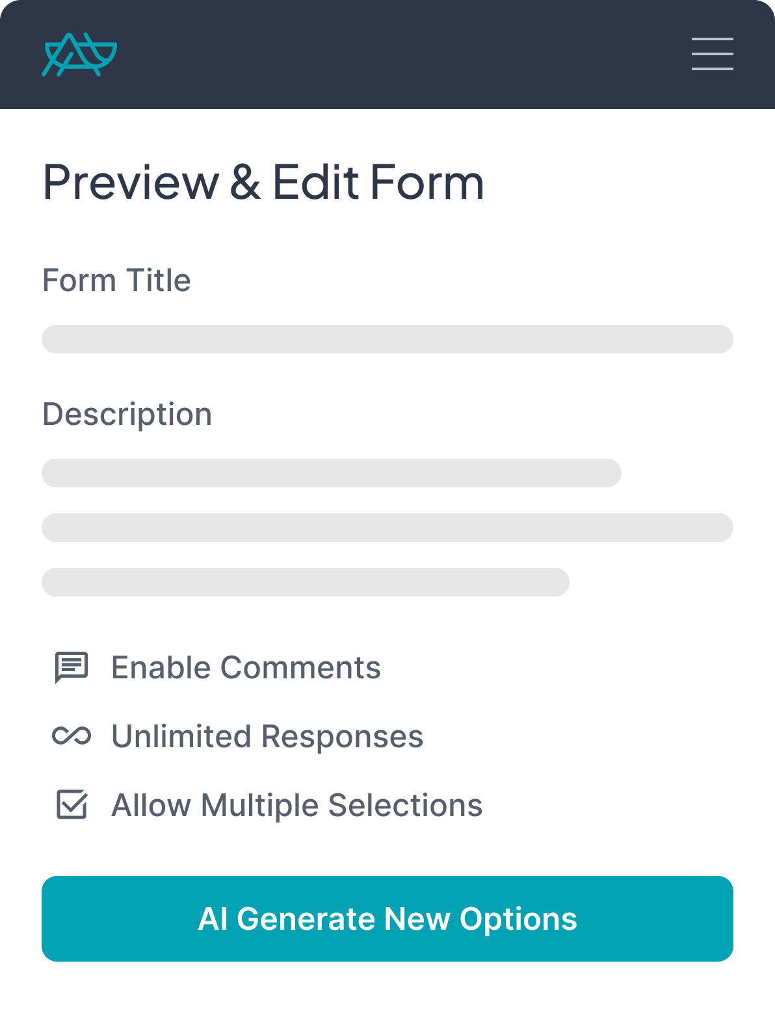This screenshot has width=775, height=1024.
Task: Click the ampersand in the page heading
Action: pos(245,183)
